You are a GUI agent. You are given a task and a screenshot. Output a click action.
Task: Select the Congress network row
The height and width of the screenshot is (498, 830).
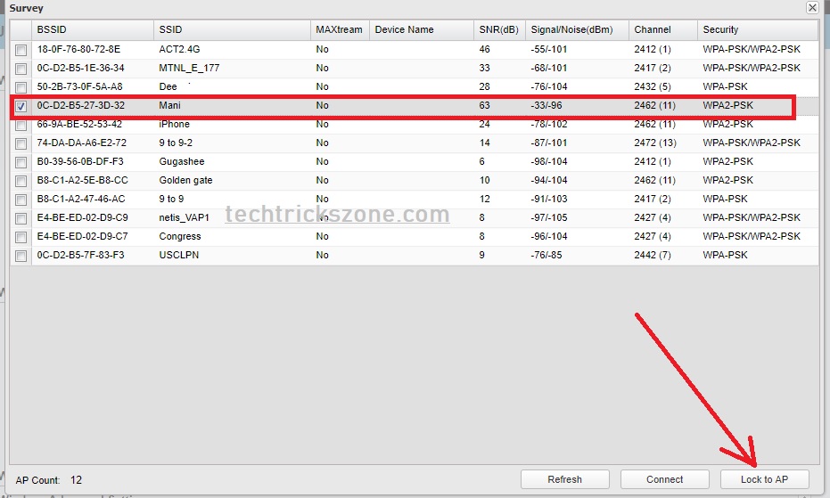(180, 237)
